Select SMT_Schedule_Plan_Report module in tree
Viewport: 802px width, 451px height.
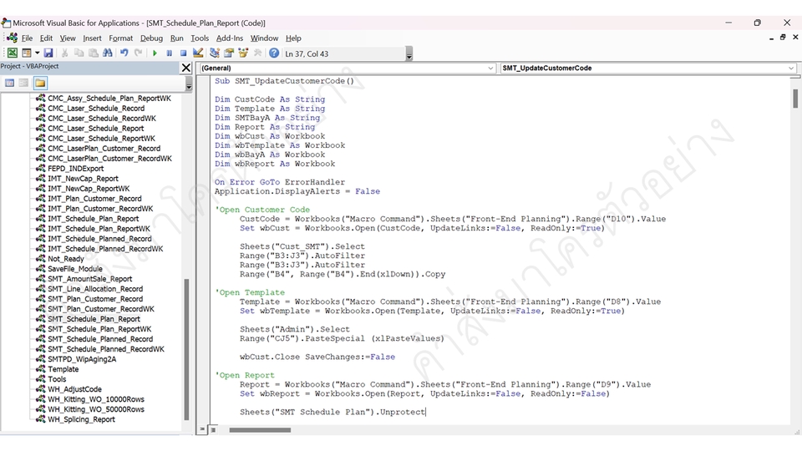pos(94,319)
